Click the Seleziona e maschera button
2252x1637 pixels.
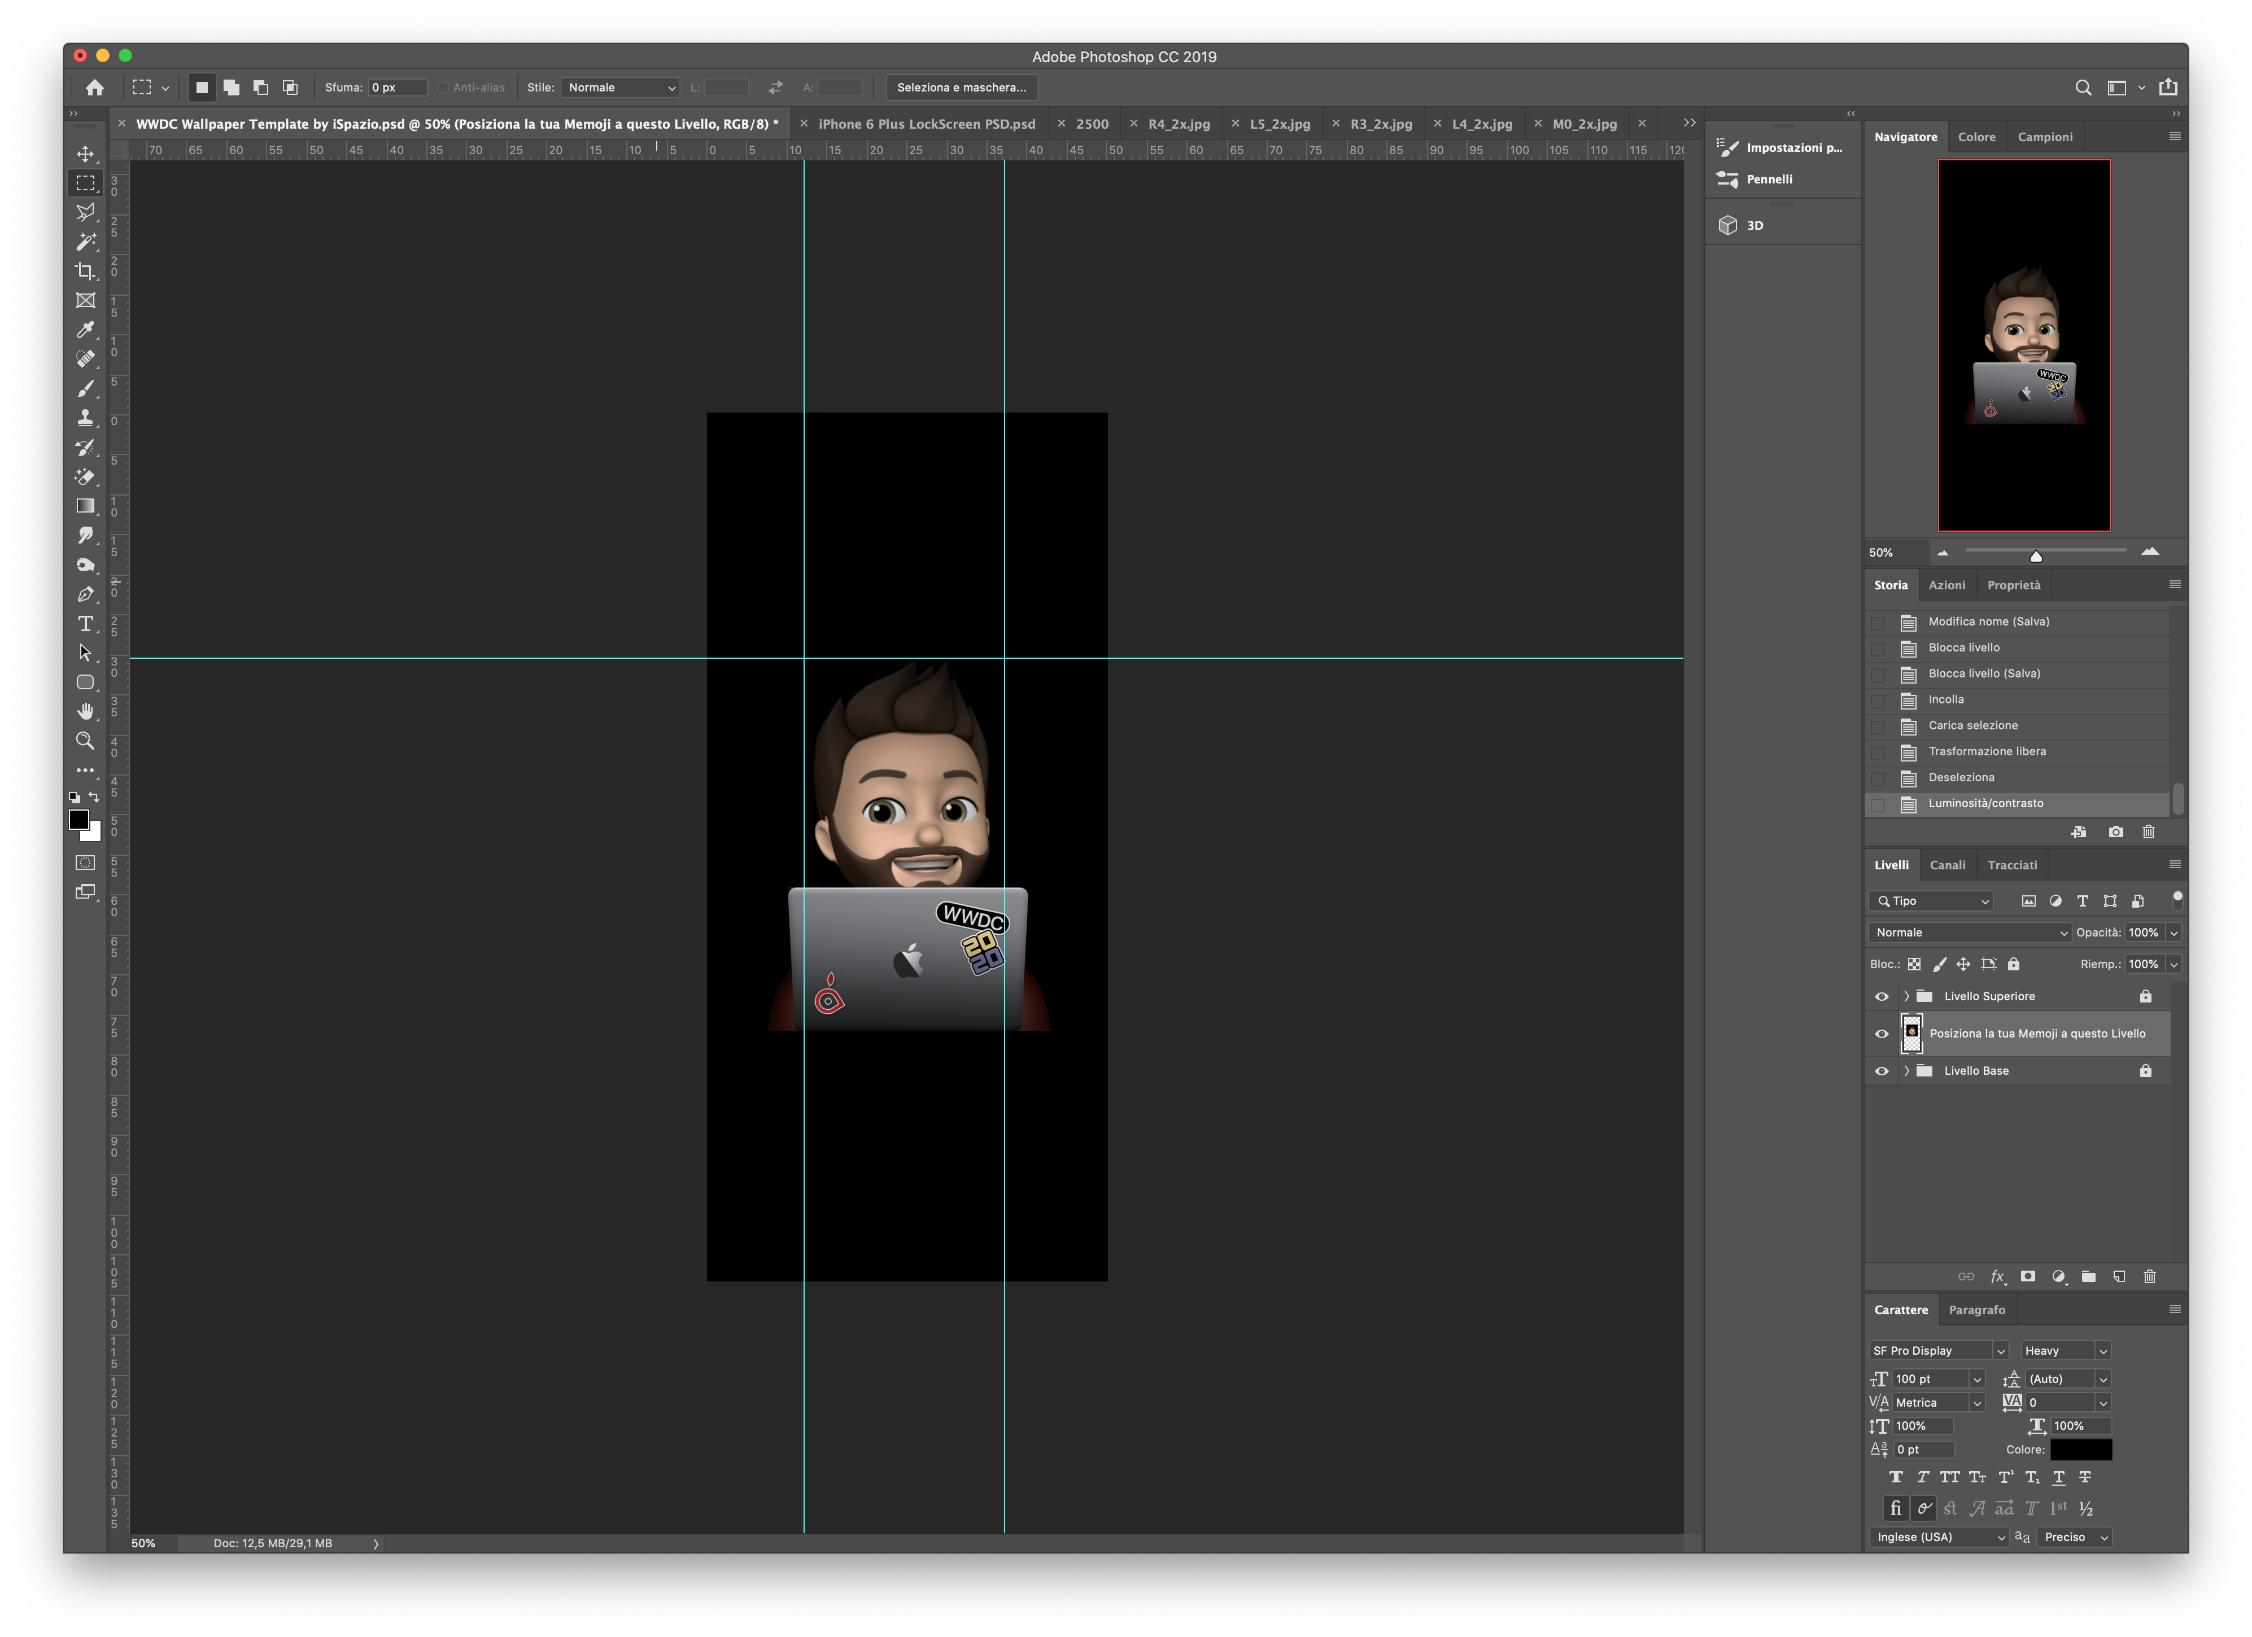point(961,87)
